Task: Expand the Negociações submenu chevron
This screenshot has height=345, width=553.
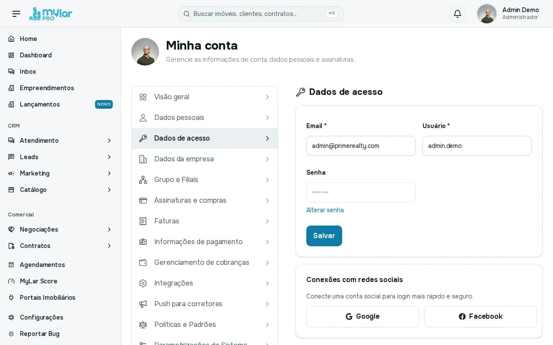Action: click(x=109, y=229)
